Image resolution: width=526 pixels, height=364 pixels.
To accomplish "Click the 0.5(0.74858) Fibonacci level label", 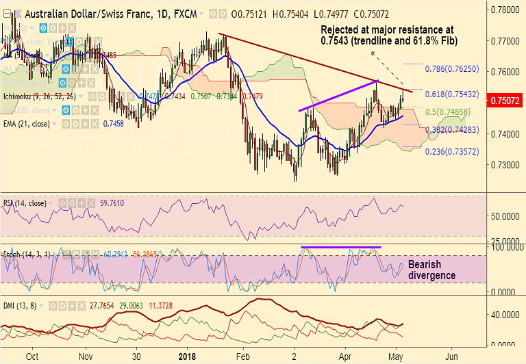I will pyautogui.click(x=448, y=112).
